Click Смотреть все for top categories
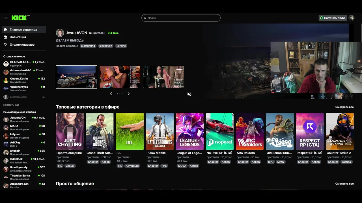 (x=344, y=107)
